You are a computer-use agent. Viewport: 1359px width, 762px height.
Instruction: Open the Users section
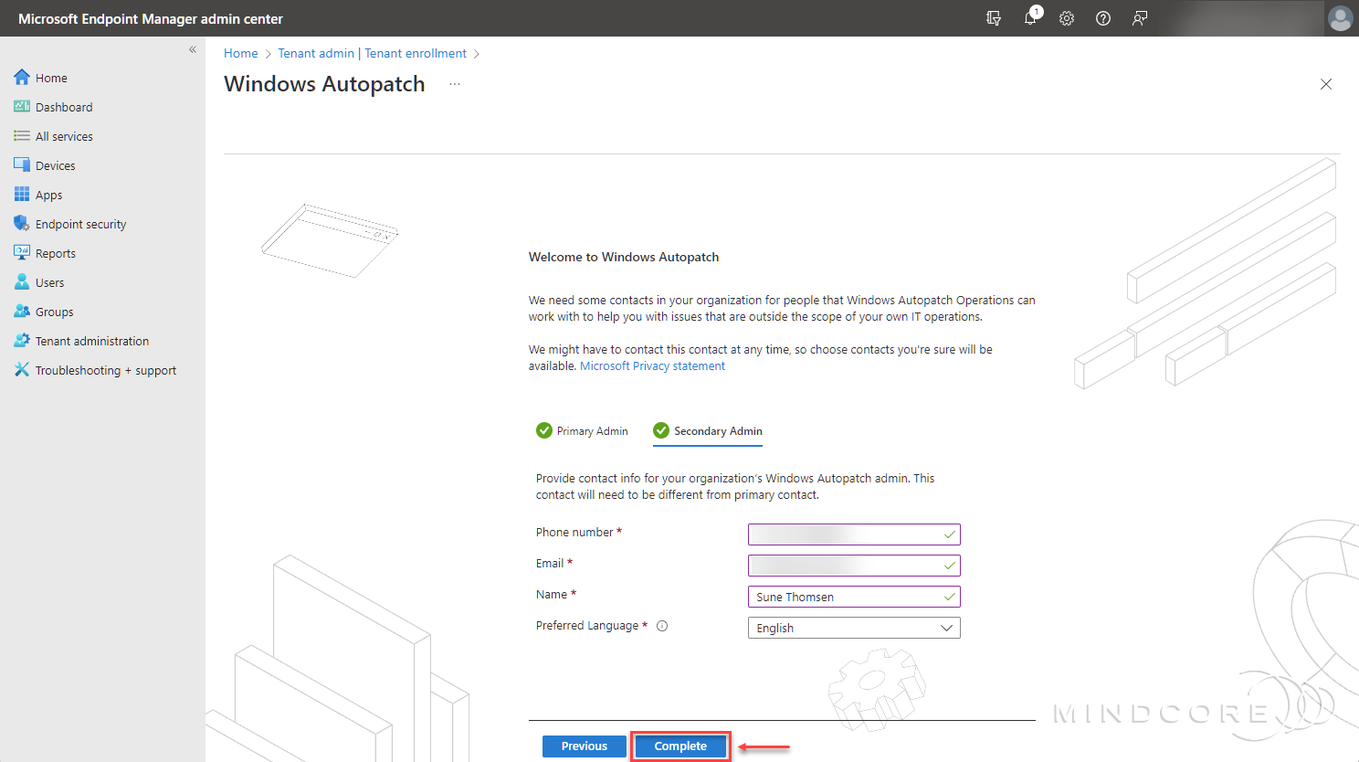[x=49, y=281]
